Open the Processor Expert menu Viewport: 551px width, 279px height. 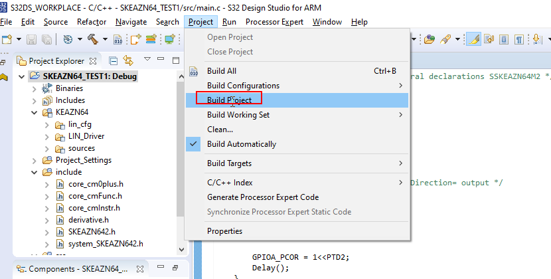click(274, 22)
